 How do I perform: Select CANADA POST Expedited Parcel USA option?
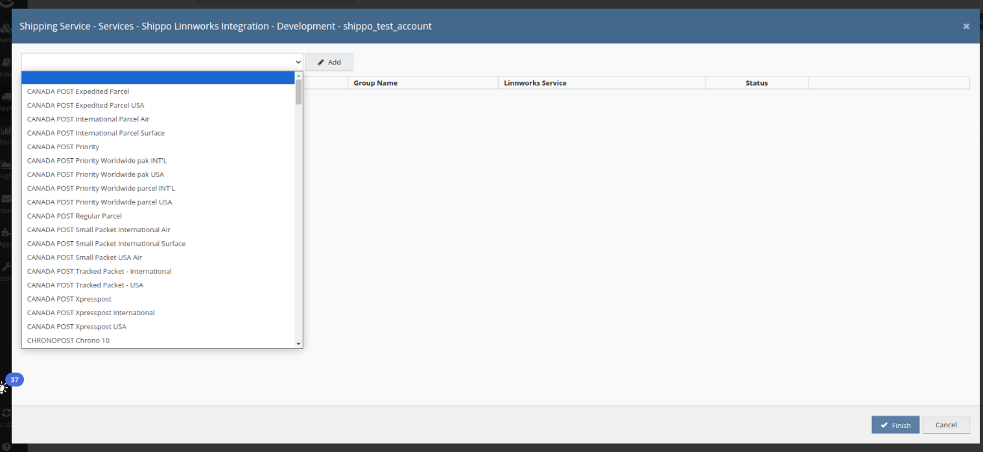[x=158, y=105]
